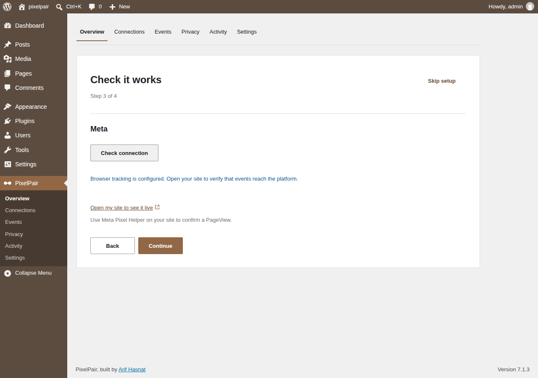
Task: Open the comments bubble in admin bar
Action: (92, 7)
